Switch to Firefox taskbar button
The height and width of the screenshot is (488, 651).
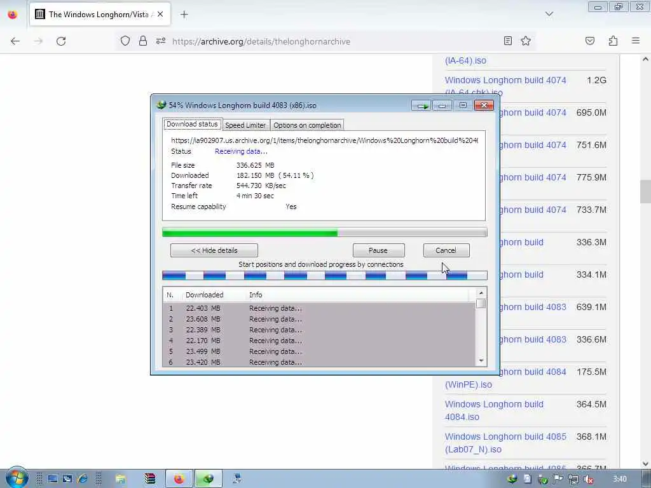(x=179, y=479)
